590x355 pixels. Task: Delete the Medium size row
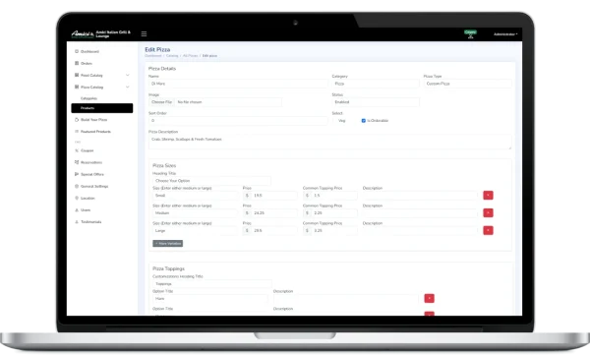pyautogui.click(x=488, y=212)
